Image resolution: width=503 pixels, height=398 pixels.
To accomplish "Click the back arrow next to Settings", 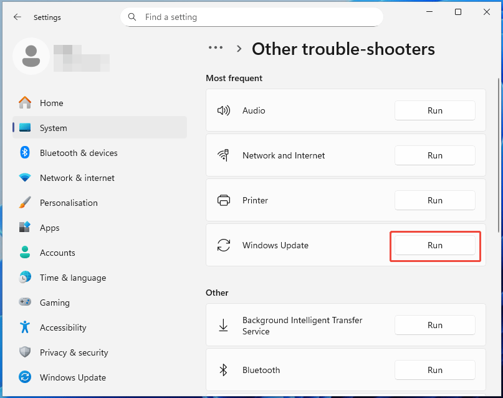I will (x=17, y=17).
